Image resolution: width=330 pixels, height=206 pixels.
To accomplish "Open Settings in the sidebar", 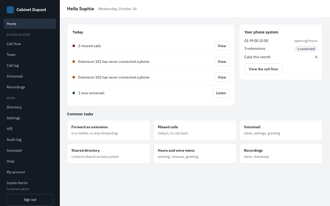I will [30, 118].
